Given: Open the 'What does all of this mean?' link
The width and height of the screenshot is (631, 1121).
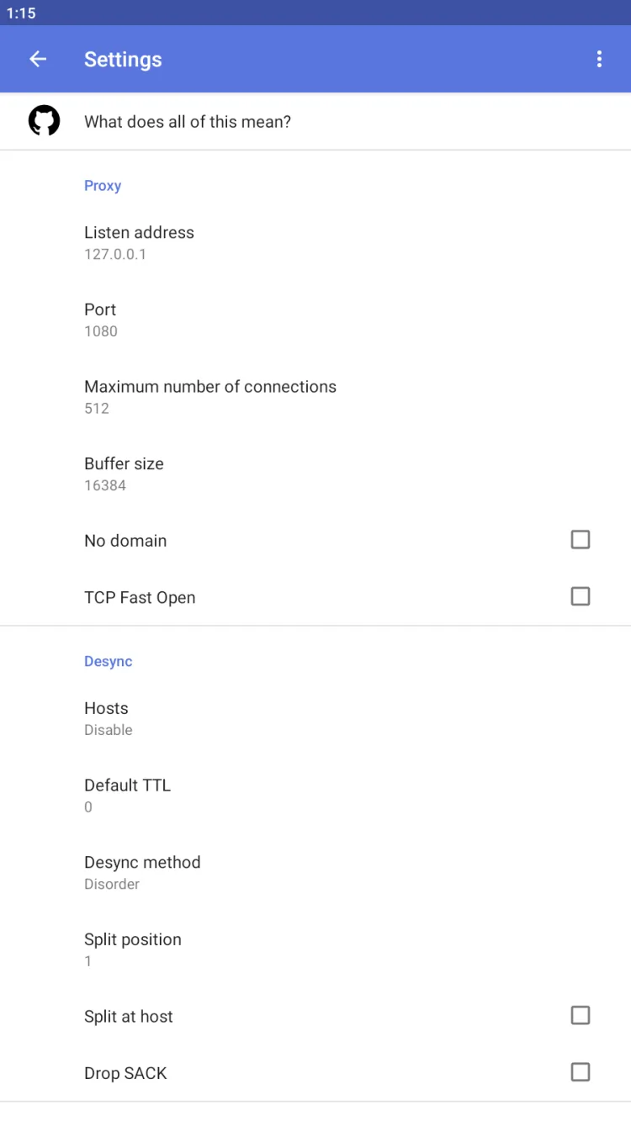Looking at the screenshot, I should pos(188,122).
